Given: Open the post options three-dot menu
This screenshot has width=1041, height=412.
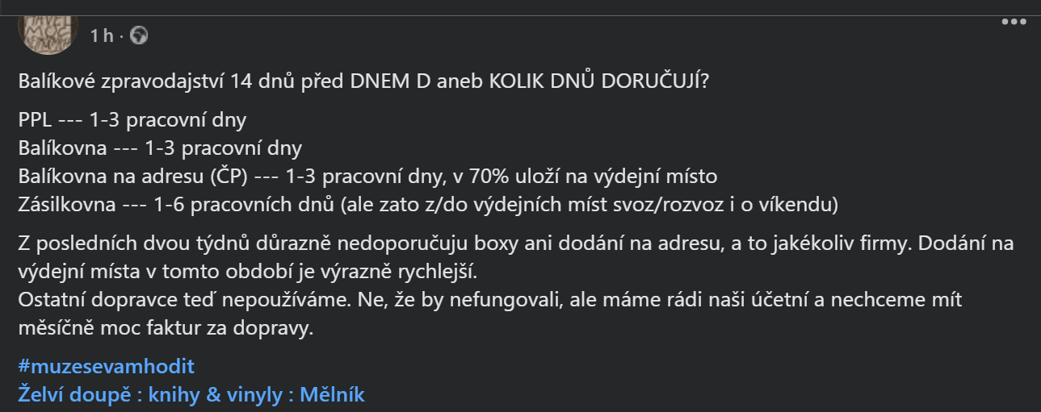Looking at the screenshot, I should point(1014,22).
